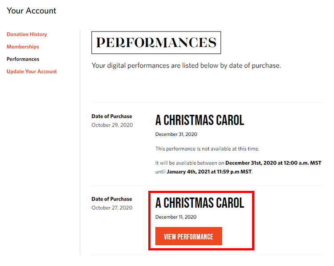
Task: Click the View Performance button
Action: coord(188,236)
